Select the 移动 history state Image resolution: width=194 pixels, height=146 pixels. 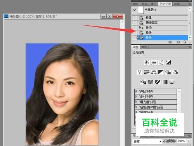point(163,28)
